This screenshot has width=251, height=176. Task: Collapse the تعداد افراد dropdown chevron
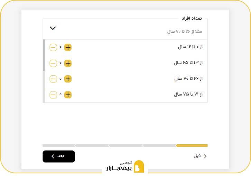[x=53, y=28]
